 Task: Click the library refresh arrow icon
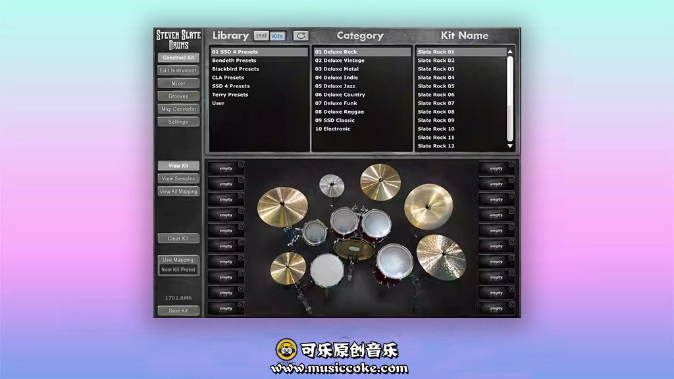point(300,36)
